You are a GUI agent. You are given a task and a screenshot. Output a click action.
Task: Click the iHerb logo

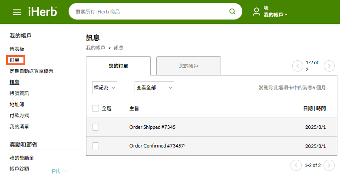[x=43, y=12]
